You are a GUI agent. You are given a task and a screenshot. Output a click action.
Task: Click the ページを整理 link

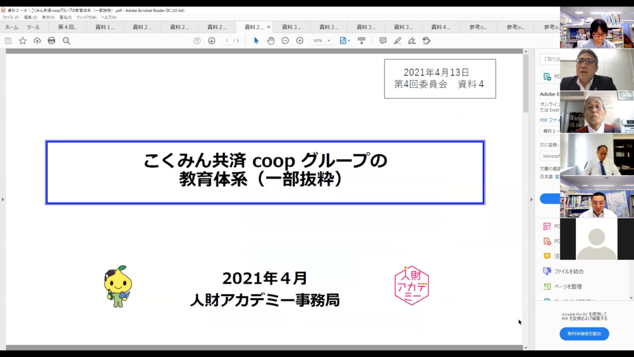click(x=568, y=286)
